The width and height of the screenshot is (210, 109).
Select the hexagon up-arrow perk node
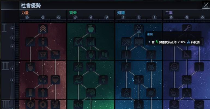(x=31, y=105)
